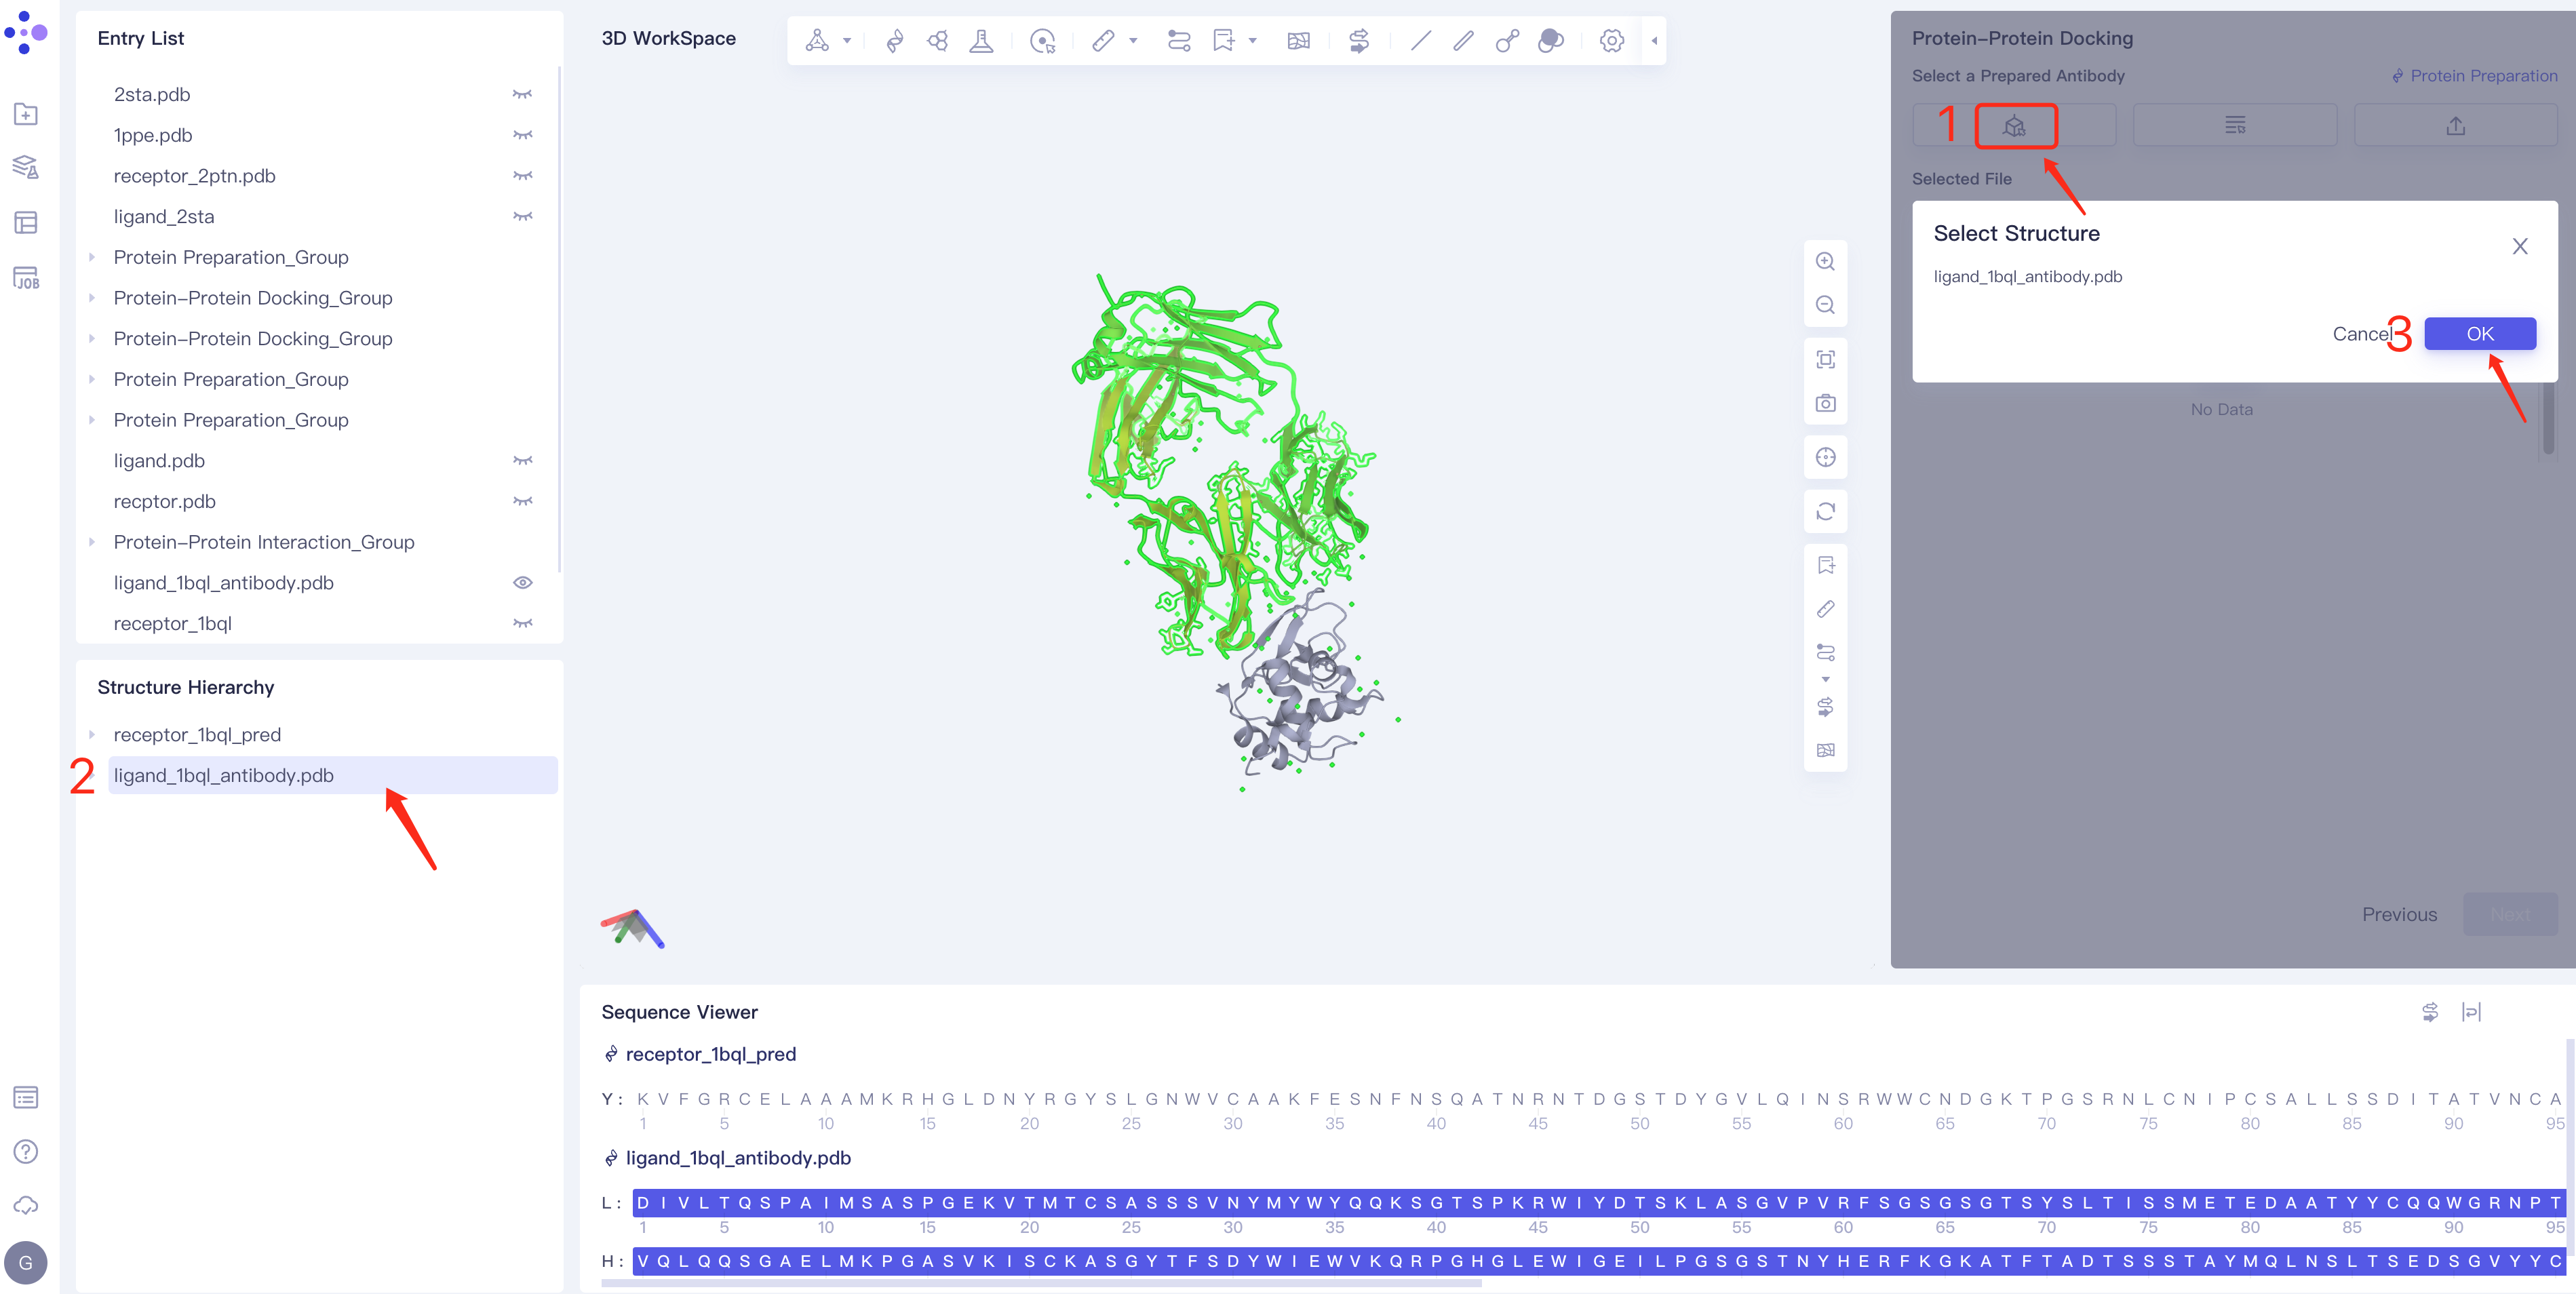Expand Protein–Protein Interaction_Group
The width and height of the screenshot is (2576, 1294).
[92, 542]
